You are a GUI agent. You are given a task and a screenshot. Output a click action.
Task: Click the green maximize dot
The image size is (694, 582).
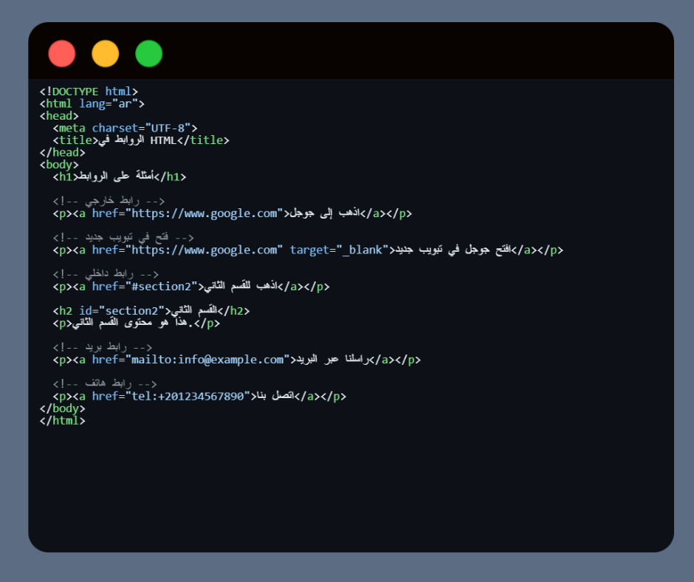click(x=148, y=54)
